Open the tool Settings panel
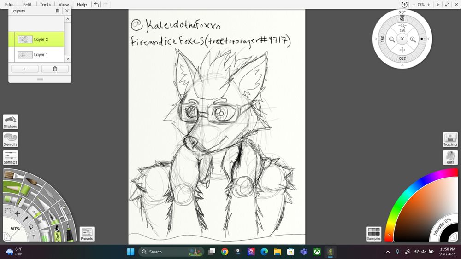 click(10, 157)
